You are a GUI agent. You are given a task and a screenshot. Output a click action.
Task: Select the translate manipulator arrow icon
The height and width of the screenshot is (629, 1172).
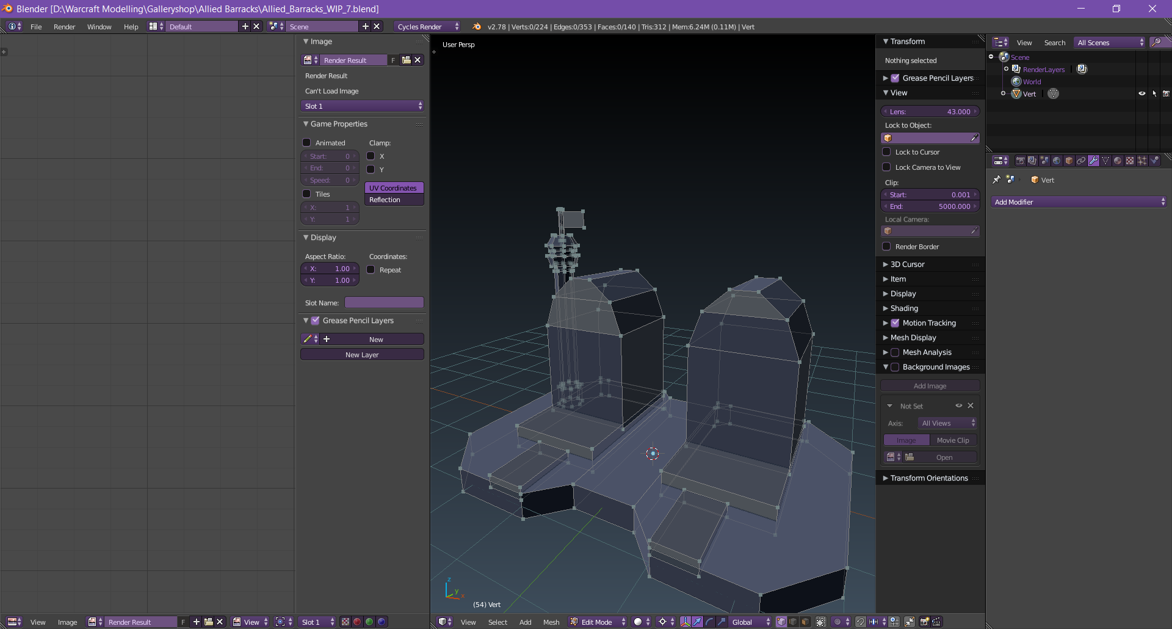point(697,622)
